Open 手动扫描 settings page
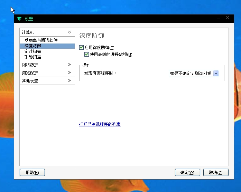241x192 pixels. pyautogui.click(x=33, y=57)
